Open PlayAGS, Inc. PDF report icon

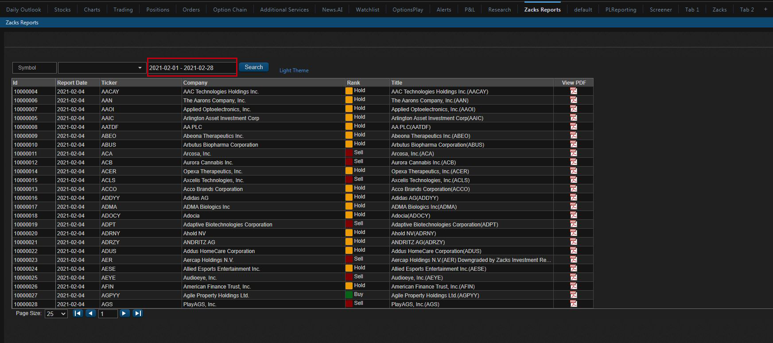click(x=574, y=304)
